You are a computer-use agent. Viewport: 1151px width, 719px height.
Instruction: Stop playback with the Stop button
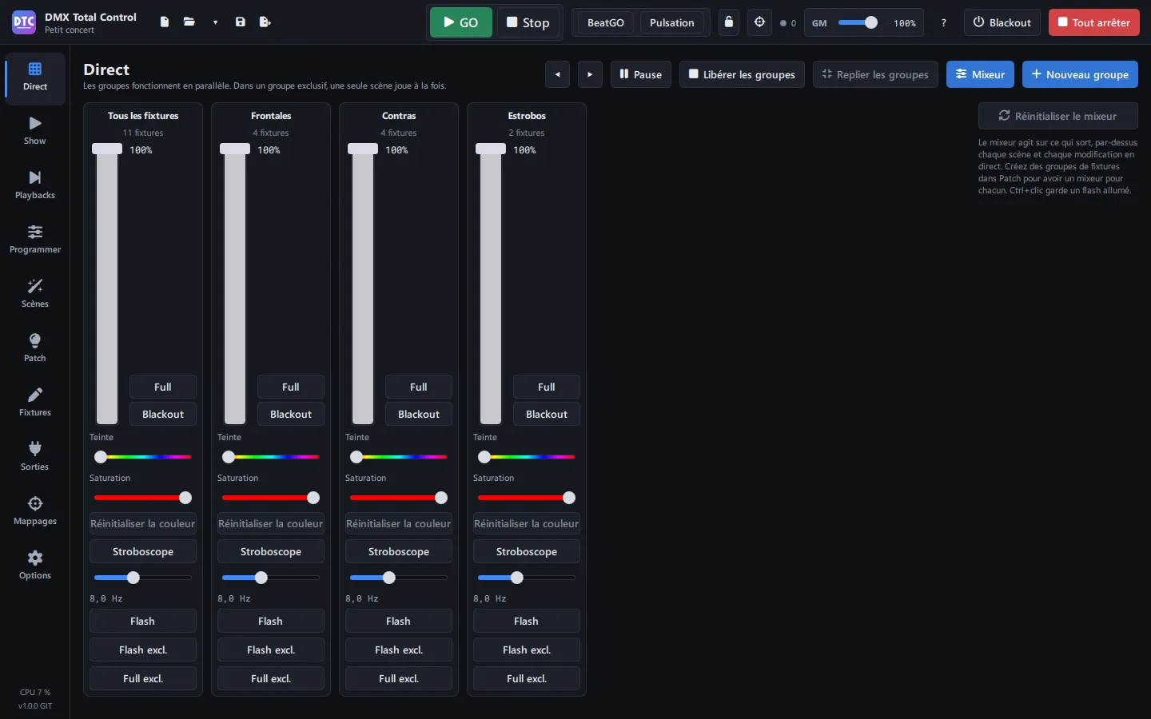(528, 22)
